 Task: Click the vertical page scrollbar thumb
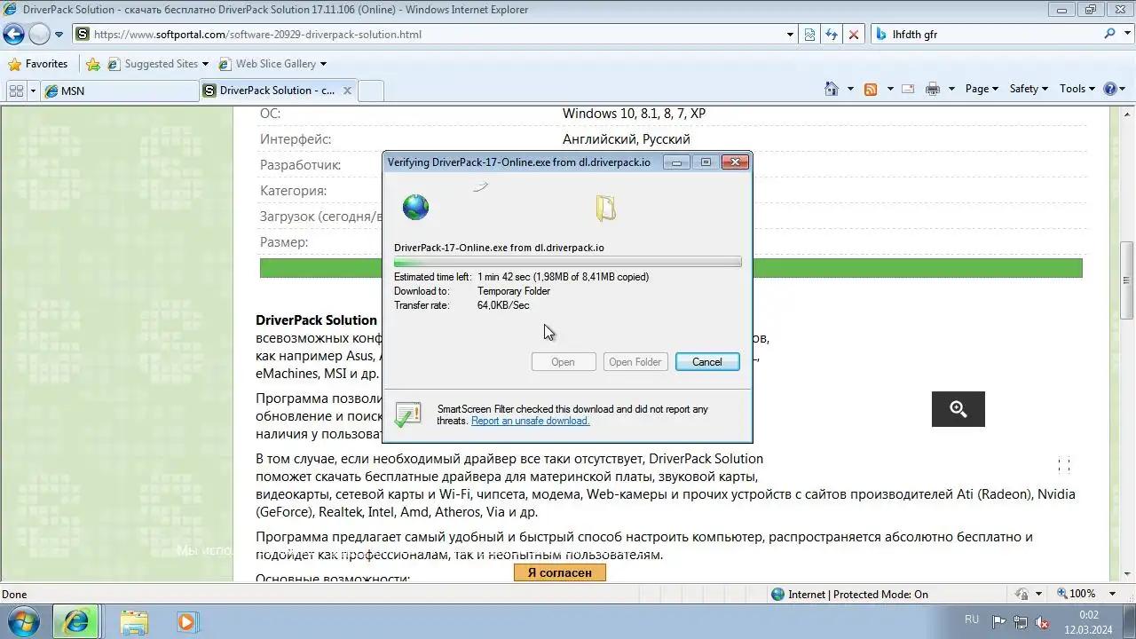pos(1127,280)
